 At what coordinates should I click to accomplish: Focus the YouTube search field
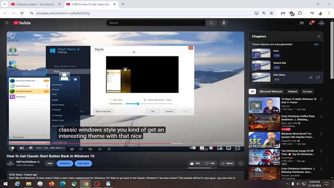tap(156, 23)
